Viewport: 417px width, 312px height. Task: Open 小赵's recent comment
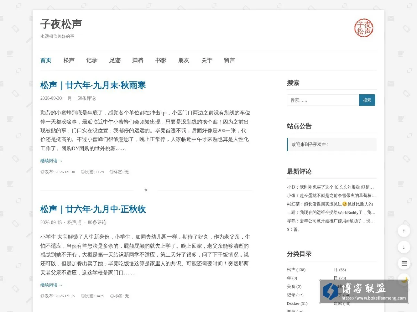pos(330,187)
